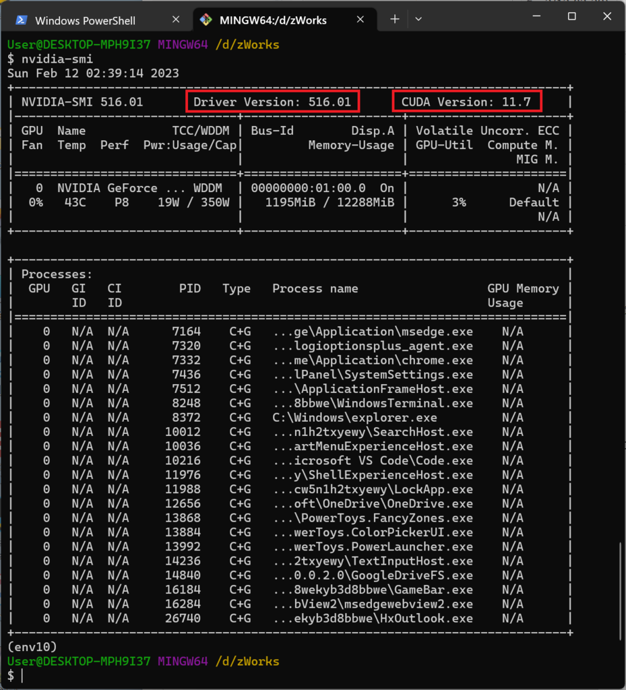Click the Git Bash icon on the MINGW64 tab
The width and height of the screenshot is (626, 690).
pos(206,20)
